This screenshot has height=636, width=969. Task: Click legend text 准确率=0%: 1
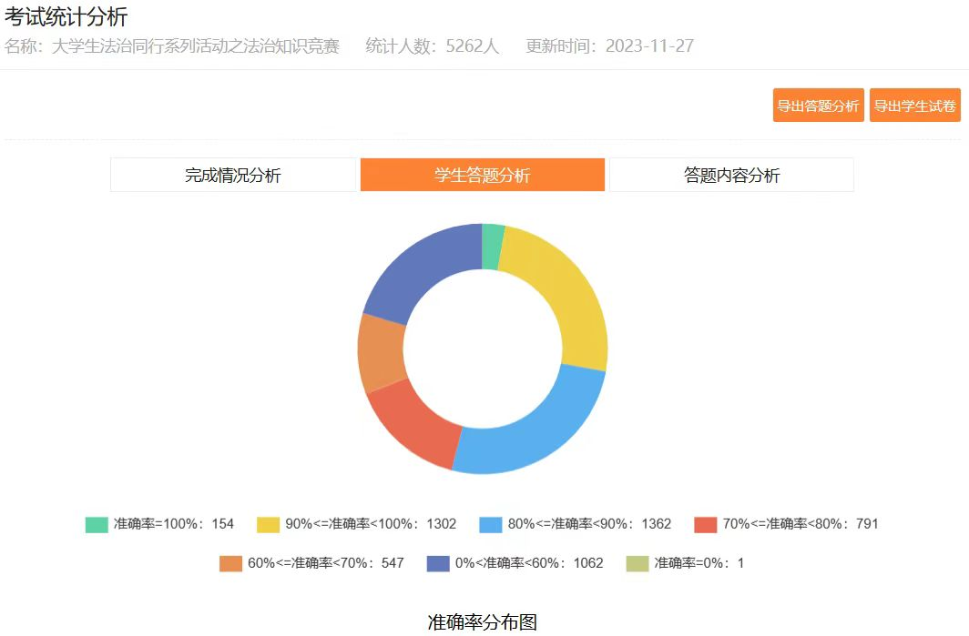[699, 563]
